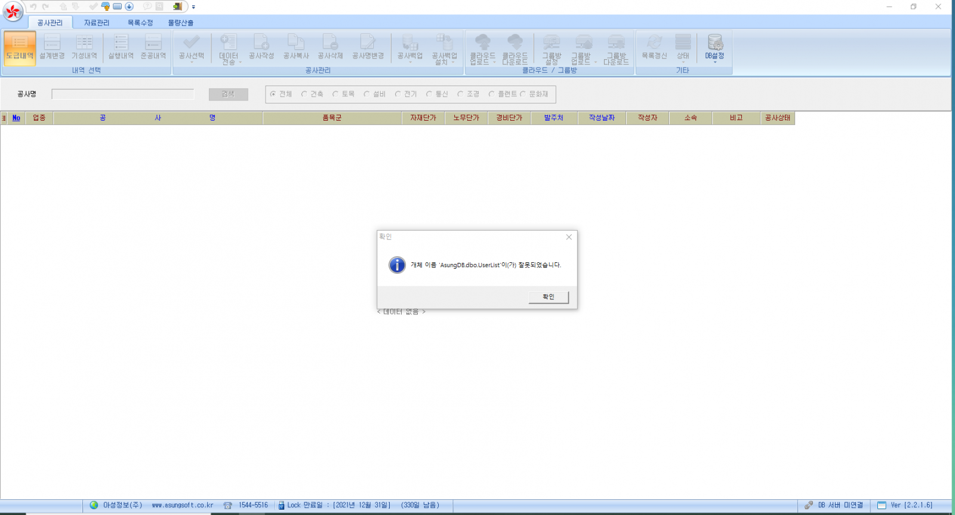Click the 도급내역 ribbon icon

point(20,47)
